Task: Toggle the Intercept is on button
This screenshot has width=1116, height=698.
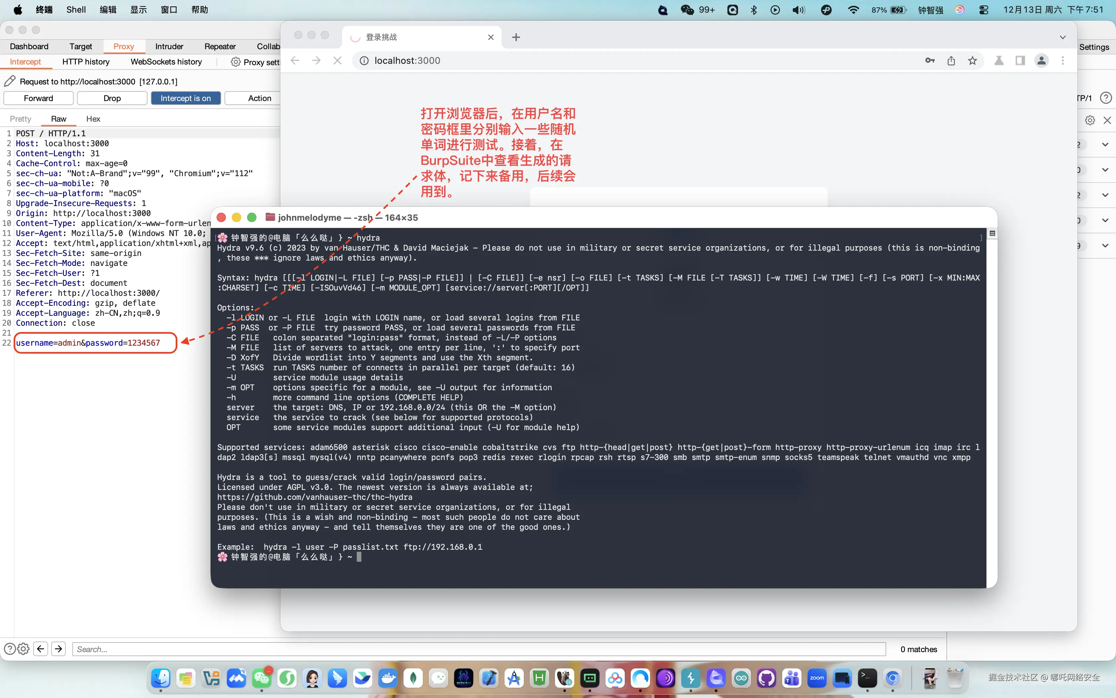Action: click(185, 98)
